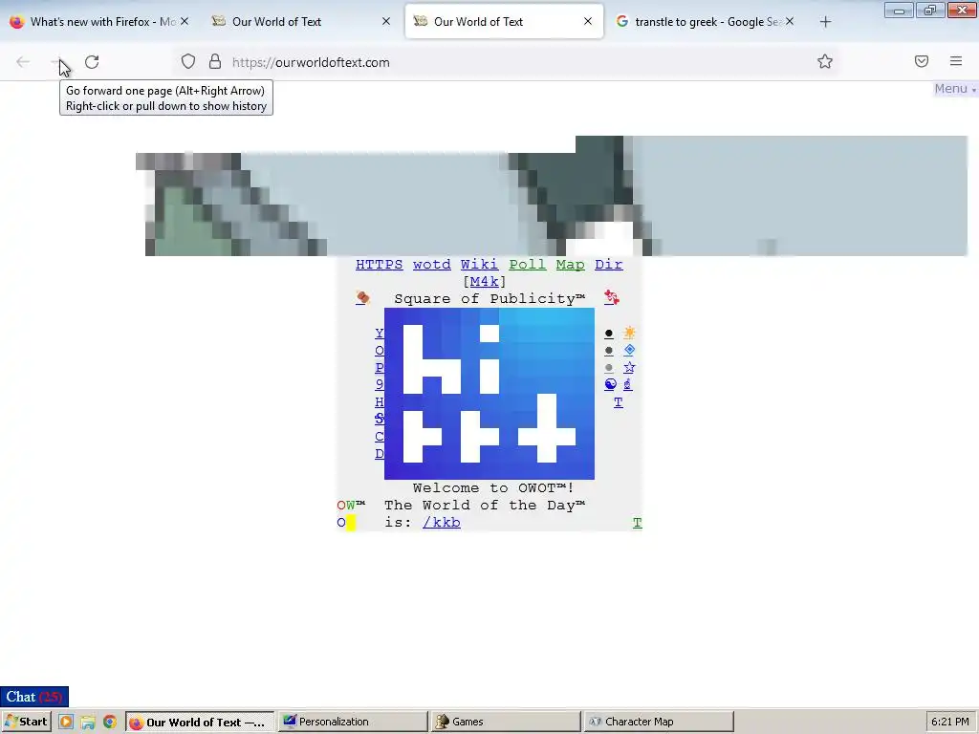Click the orange sun icon link

tap(629, 333)
